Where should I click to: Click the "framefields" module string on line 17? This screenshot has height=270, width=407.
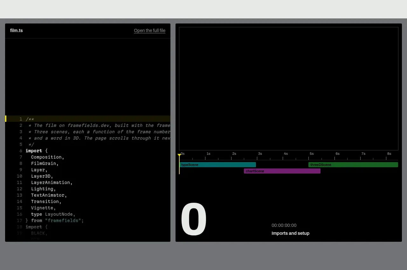point(63,221)
